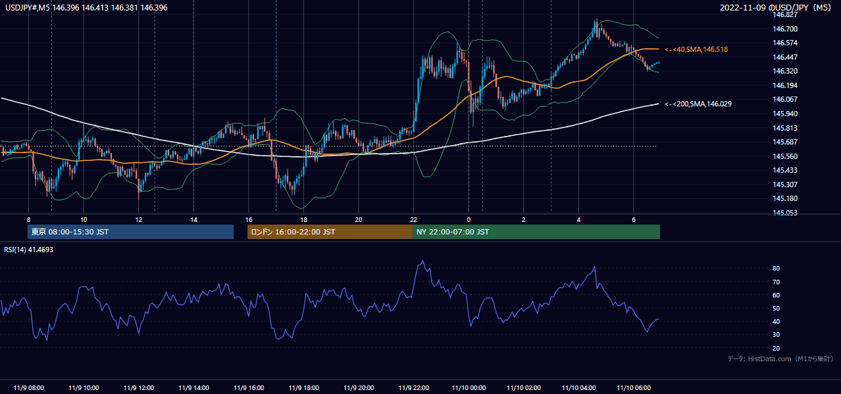Click hour label 8 under price chart
The image size is (841, 394).
pos(28,219)
